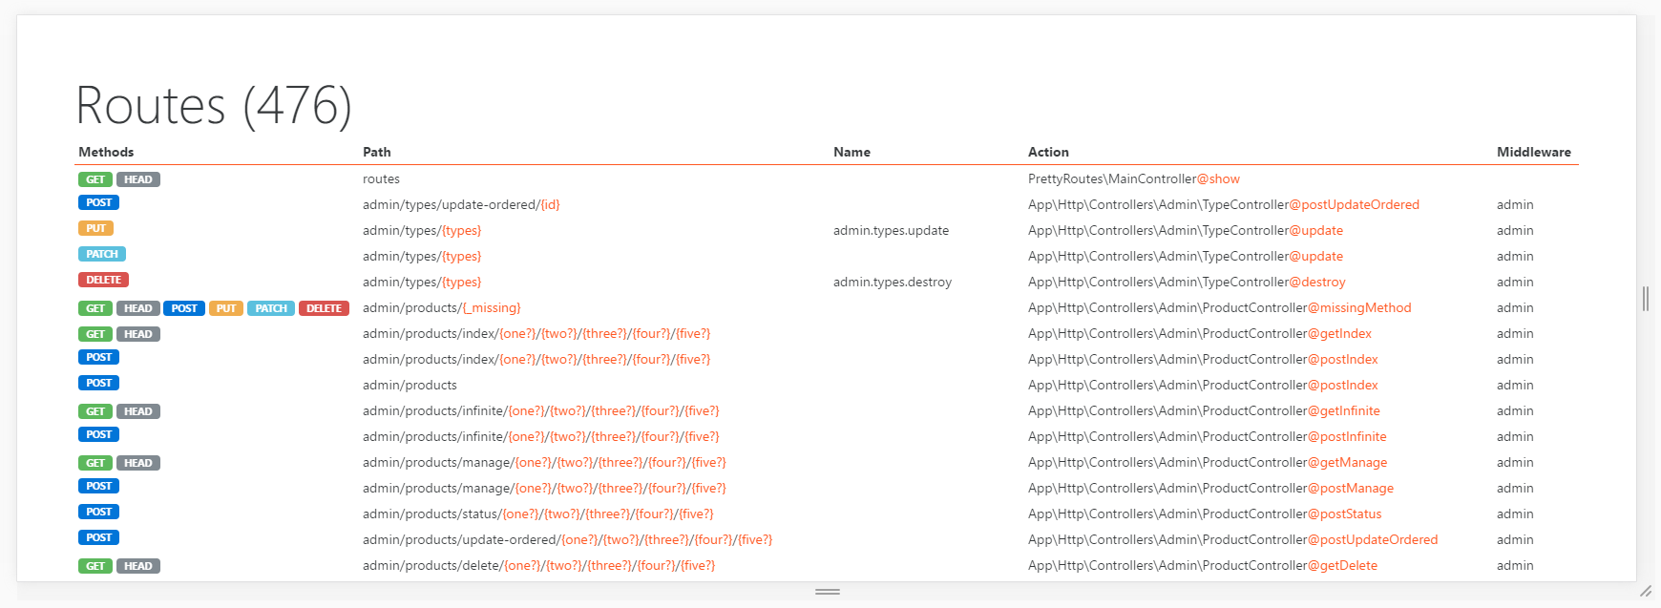
Task: Click the right-edge vertical resize handle
Action: [x=1646, y=299]
